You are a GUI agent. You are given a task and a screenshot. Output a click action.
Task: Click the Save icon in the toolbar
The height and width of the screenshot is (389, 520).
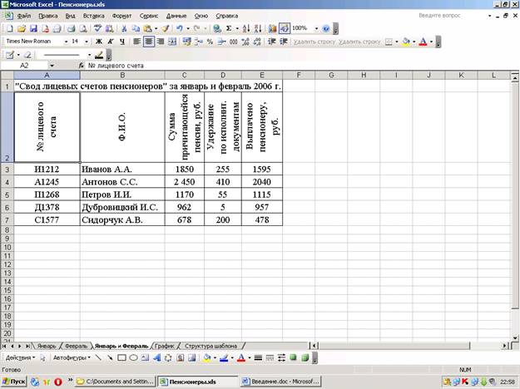32,27
